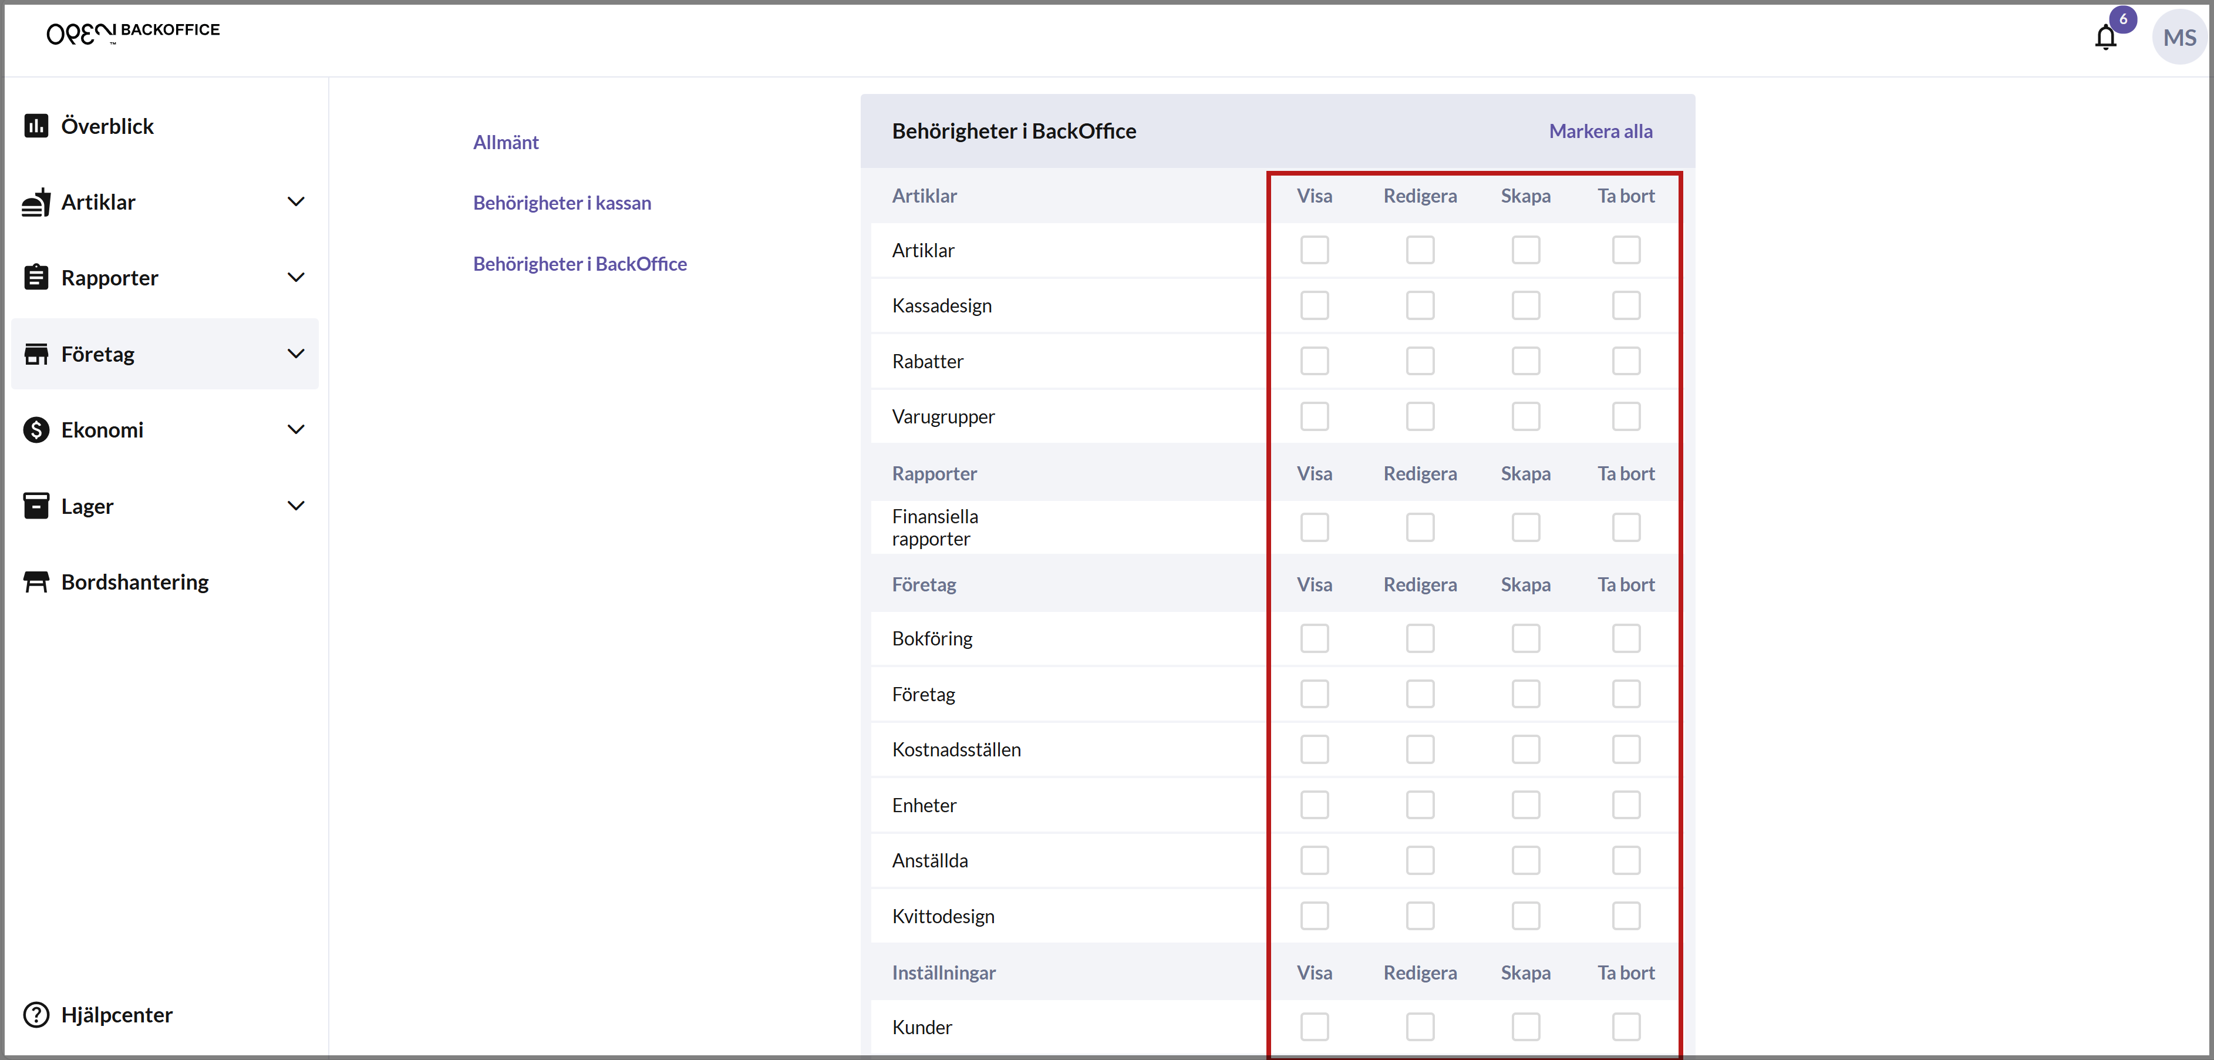Check Visa for Kunder

click(1314, 1027)
